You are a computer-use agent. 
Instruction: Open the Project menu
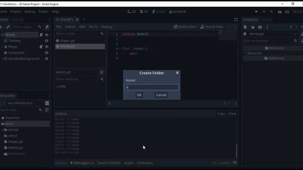(16, 11)
